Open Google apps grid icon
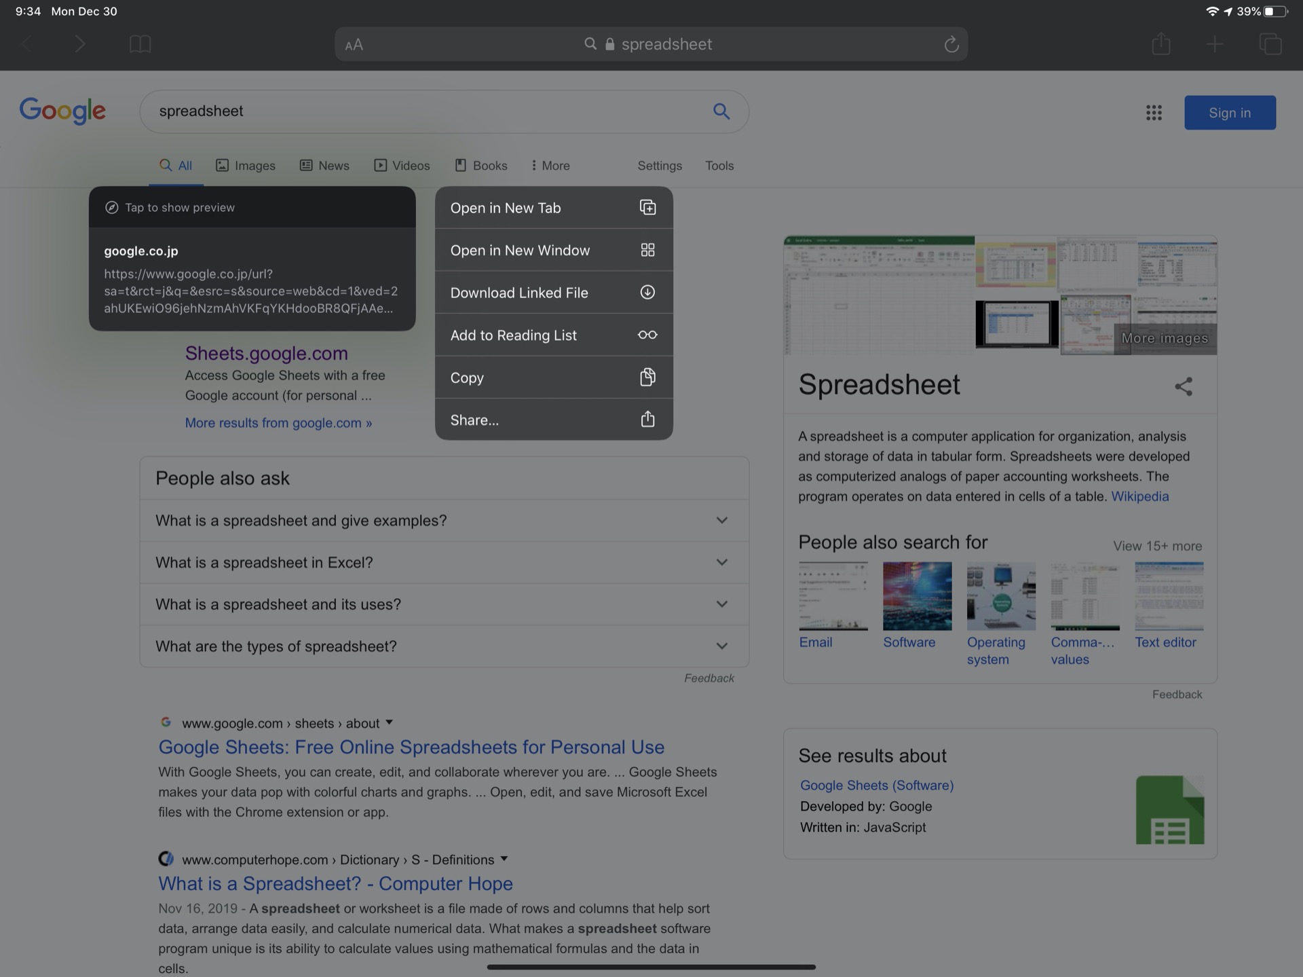Screen dimensions: 1303x977 coord(1154,113)
